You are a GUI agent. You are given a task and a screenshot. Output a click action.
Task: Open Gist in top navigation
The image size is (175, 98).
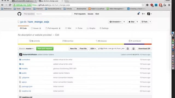(x=97, y=14)
